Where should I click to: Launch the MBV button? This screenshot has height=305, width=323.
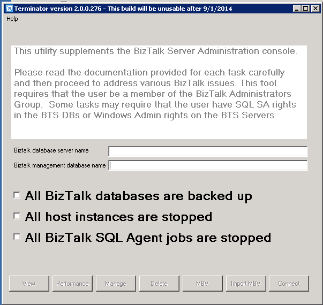coord(202,284)
